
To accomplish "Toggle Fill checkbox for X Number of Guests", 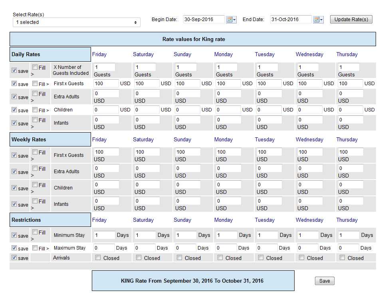I will point(35,67).
